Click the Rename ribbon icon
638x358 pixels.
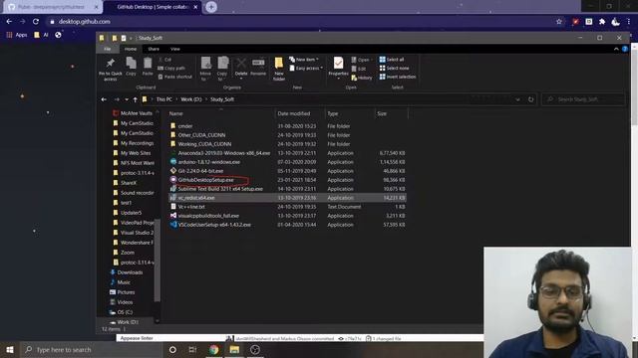click(258, 67)
